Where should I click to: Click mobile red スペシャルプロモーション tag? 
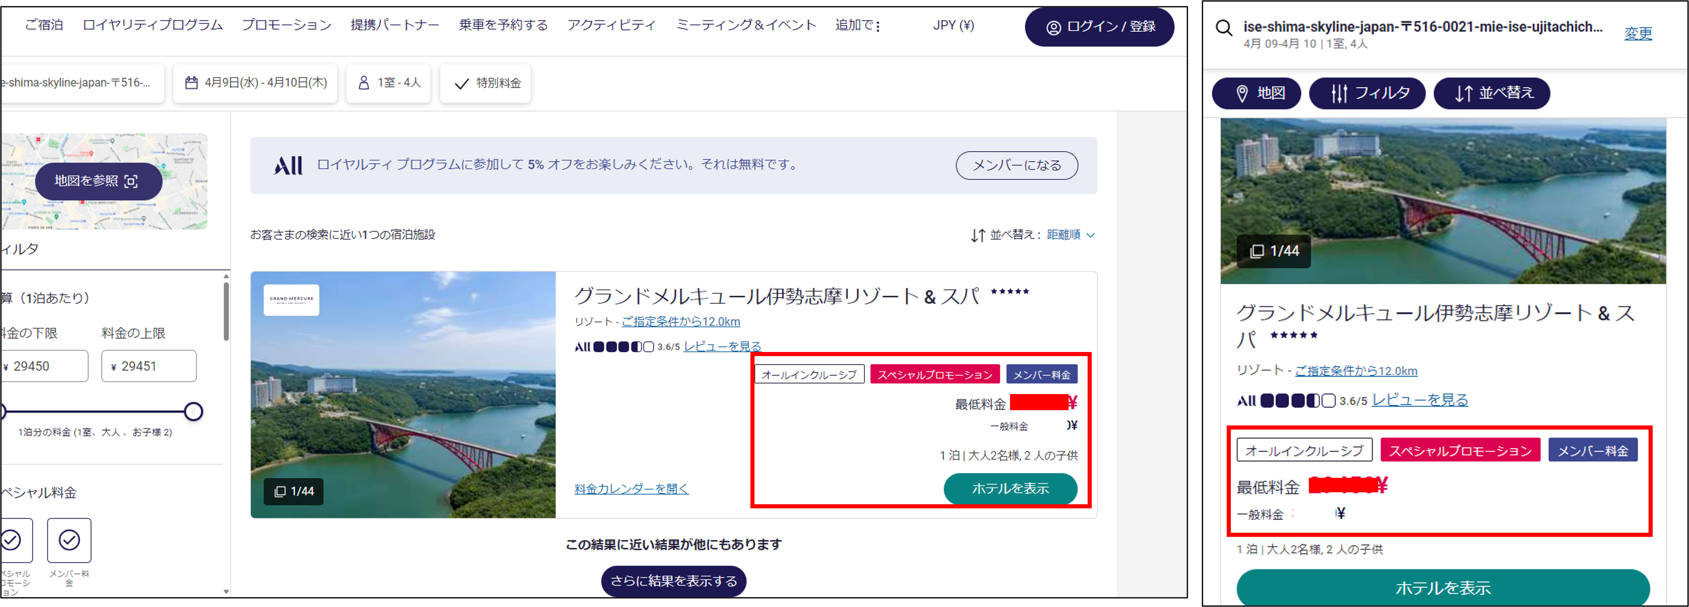(x=1460, y=450)
